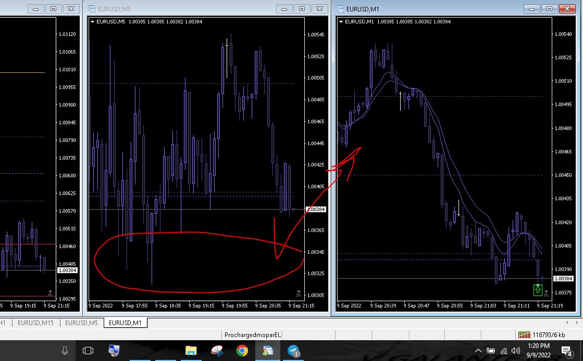Image resolution: width=583 pixels, height=361 pixels.
Task: Close the leftmost chart window
Action: (71, 9)
